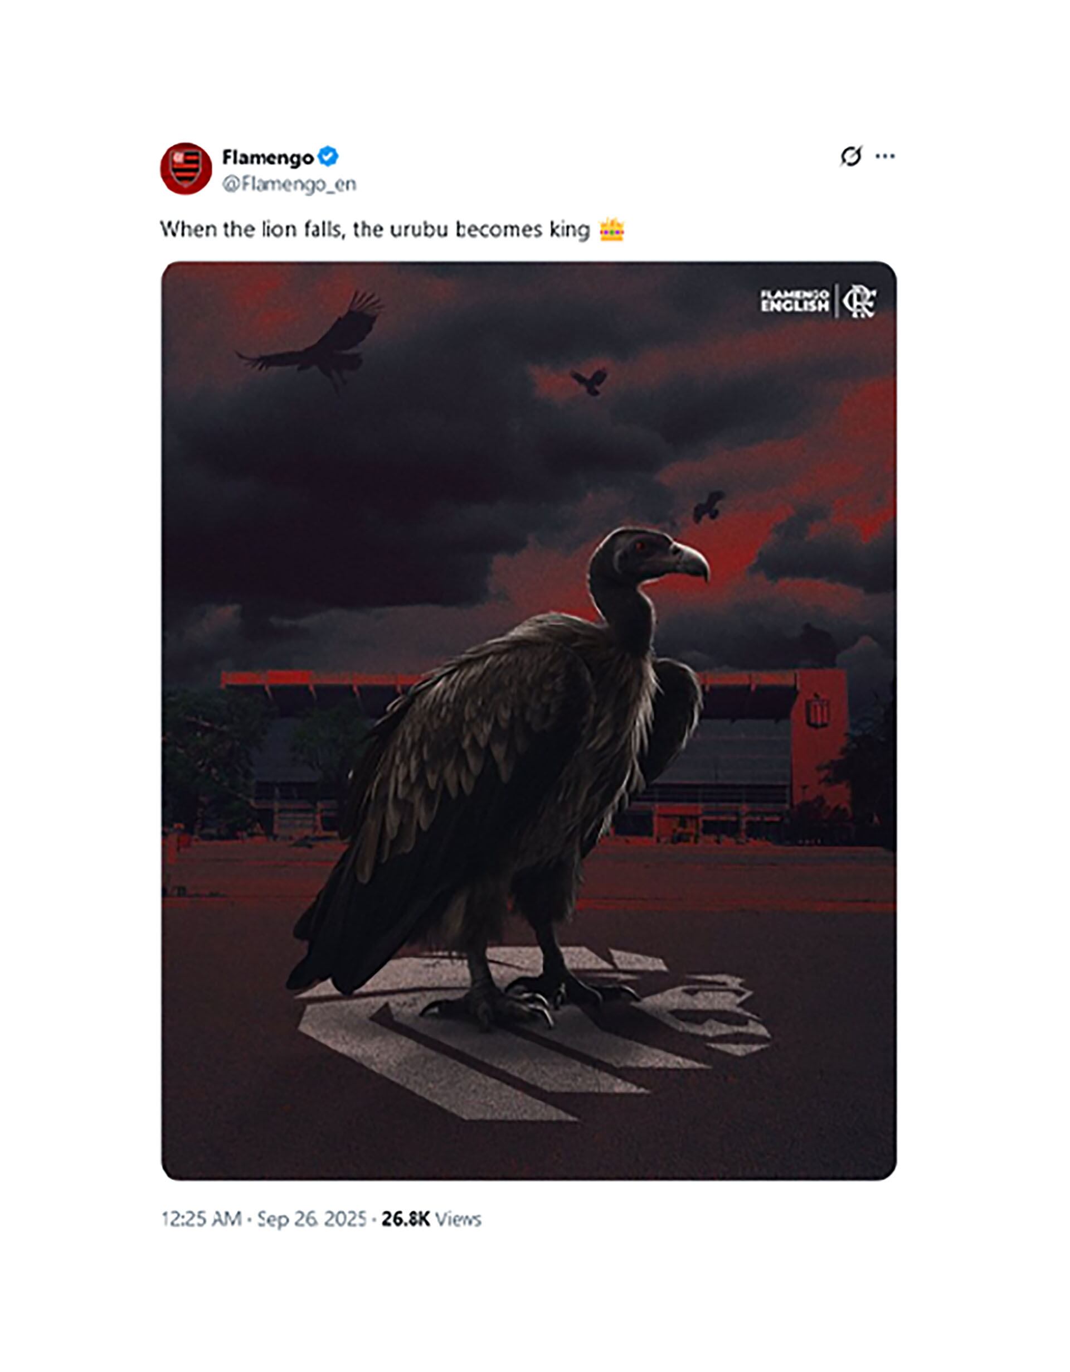
Task: Click the @Flamengo_en handle
Action: (x=289, y=184)
